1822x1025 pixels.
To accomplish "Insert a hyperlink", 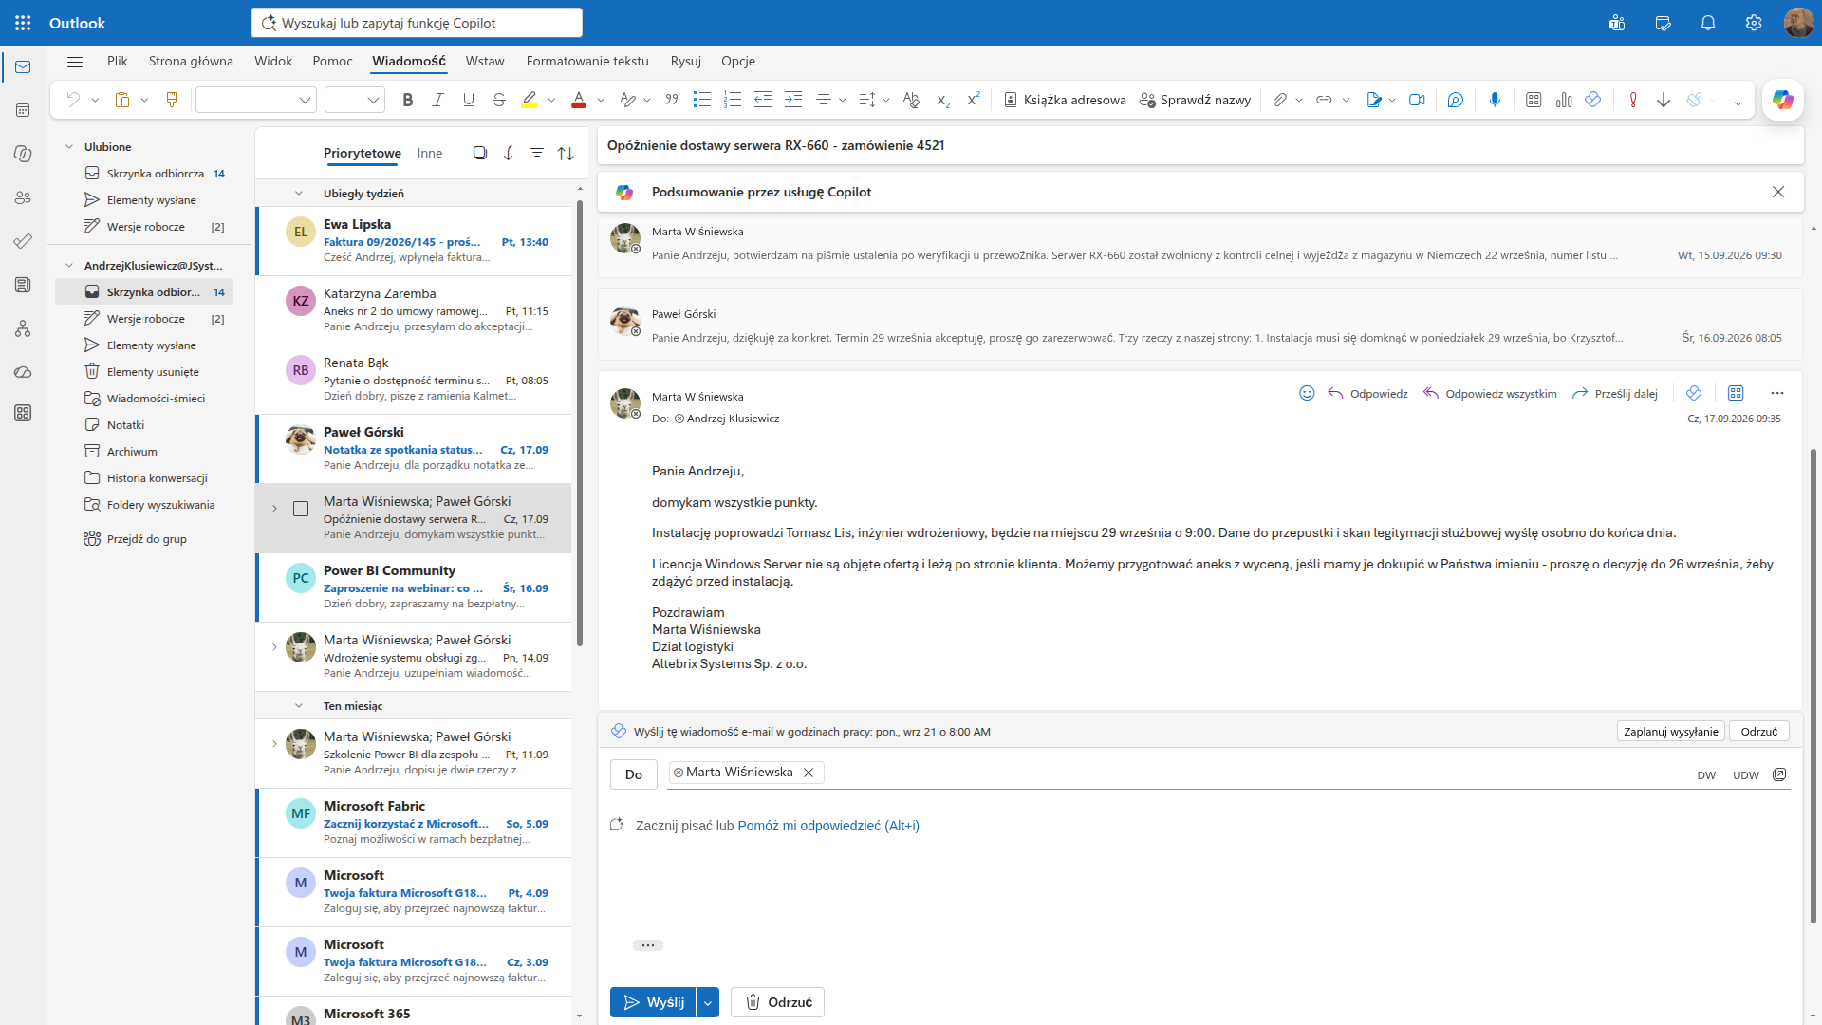I will click(1324, 100).
